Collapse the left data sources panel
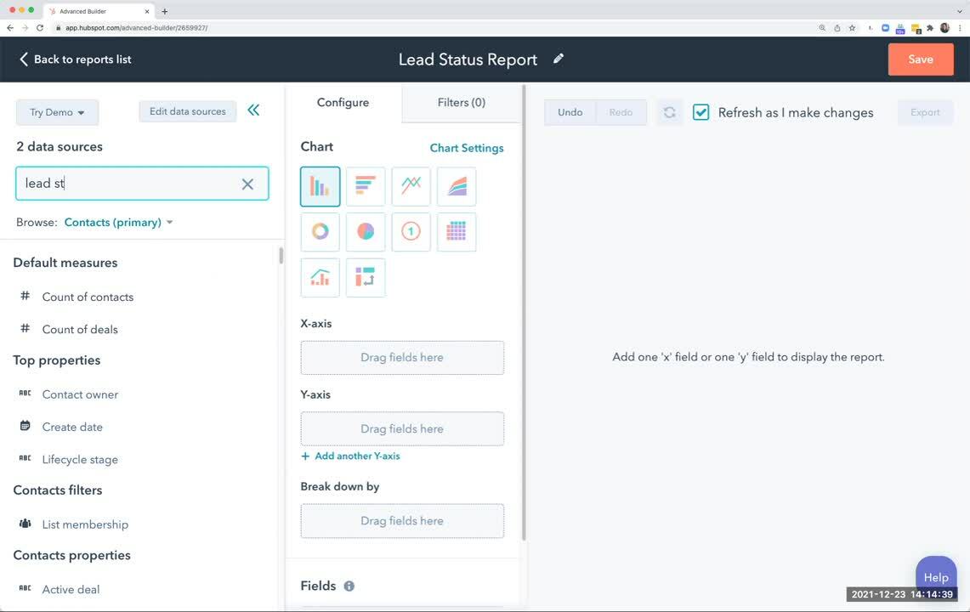Screen dimensions: 970x612 [x=253, y=110]
